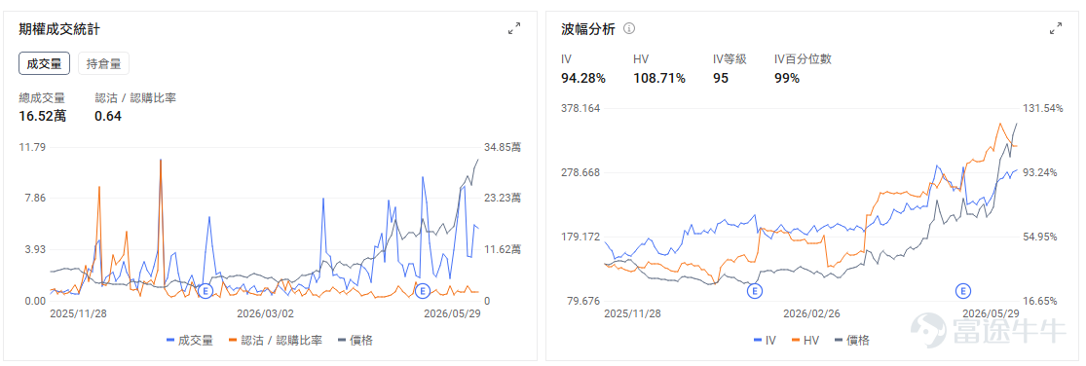The height and width of the screenshot is (366, 1086).
Task: Click the put/call ratio value 0.64
Action: pyautogui.click(x=108, y=116)
